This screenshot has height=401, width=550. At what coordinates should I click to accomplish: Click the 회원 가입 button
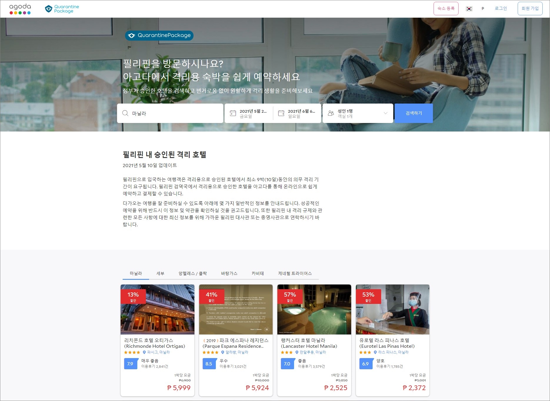(x=530, y=9)
